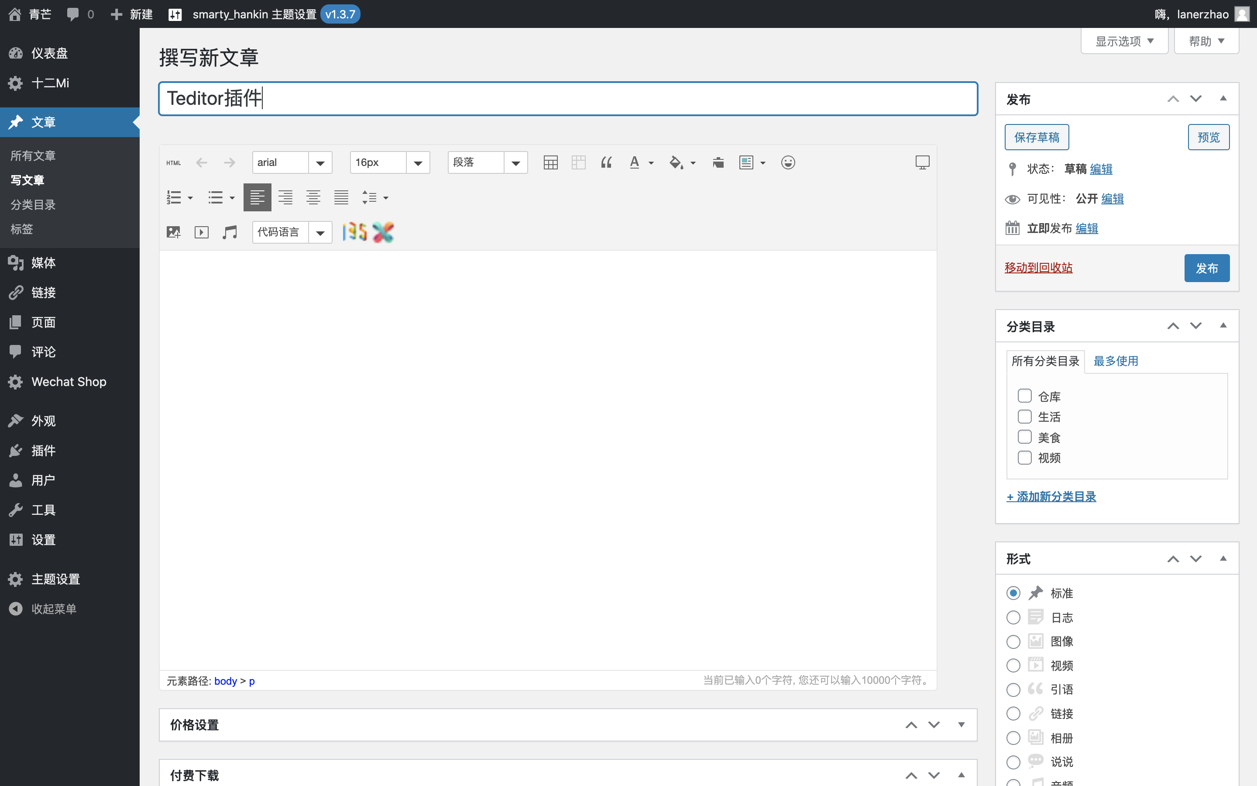
Task: Check the 美食 category
Action: (x=1024, y=437)
